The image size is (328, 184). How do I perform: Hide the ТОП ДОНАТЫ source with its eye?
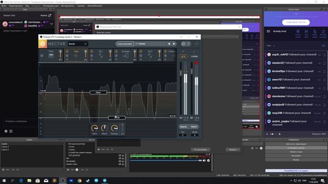[119, 155]
